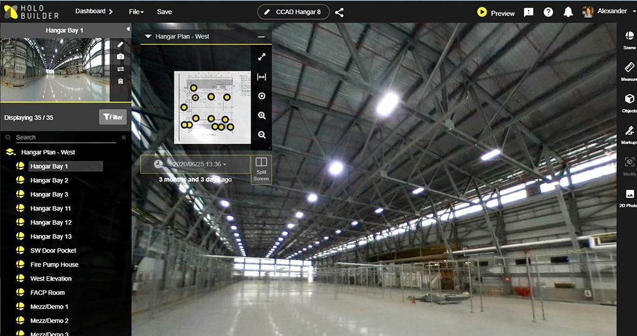Open notifications bell
This screenshot has height=336, width=637.
(x=568, y=12)
